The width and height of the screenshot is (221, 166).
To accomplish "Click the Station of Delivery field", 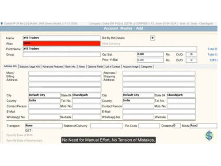I will coord(107,126).
